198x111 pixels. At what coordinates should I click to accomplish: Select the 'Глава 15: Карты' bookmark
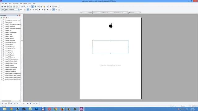click(x=9, y=53)
